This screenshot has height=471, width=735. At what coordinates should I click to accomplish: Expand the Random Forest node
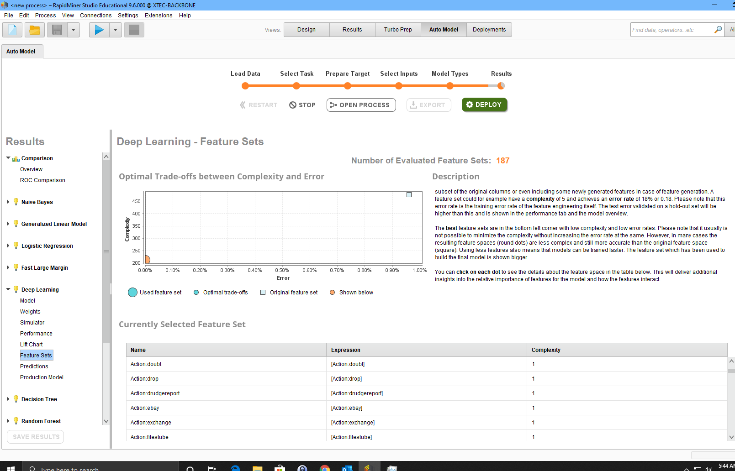point(8,421)
